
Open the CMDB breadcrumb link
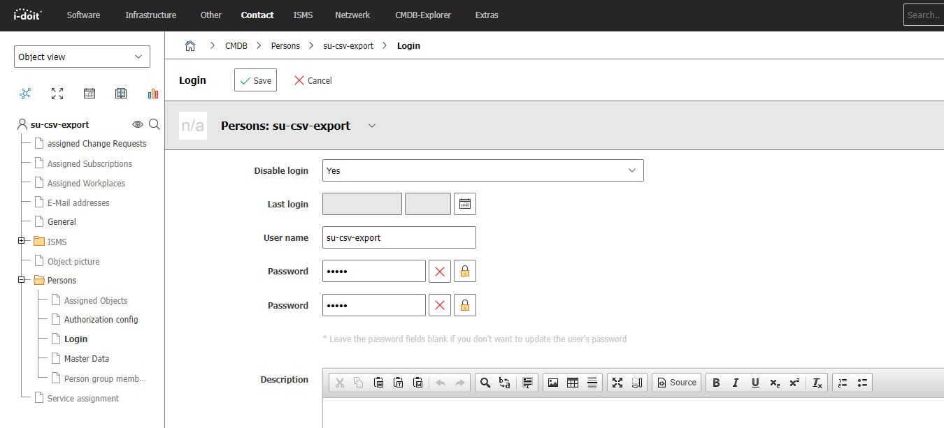coord(236,45)
